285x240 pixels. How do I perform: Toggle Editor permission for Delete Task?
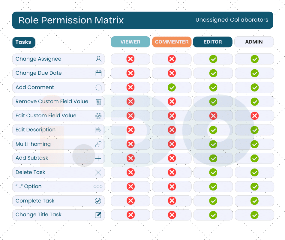click(x=213, y=172)
